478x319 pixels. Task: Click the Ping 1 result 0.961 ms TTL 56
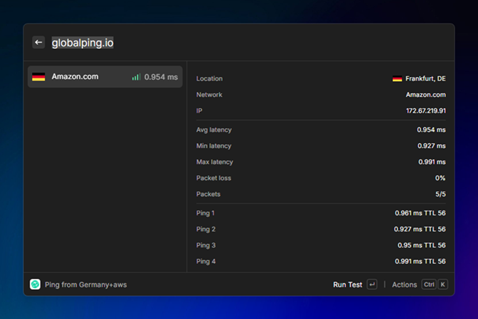pos(420,213)
